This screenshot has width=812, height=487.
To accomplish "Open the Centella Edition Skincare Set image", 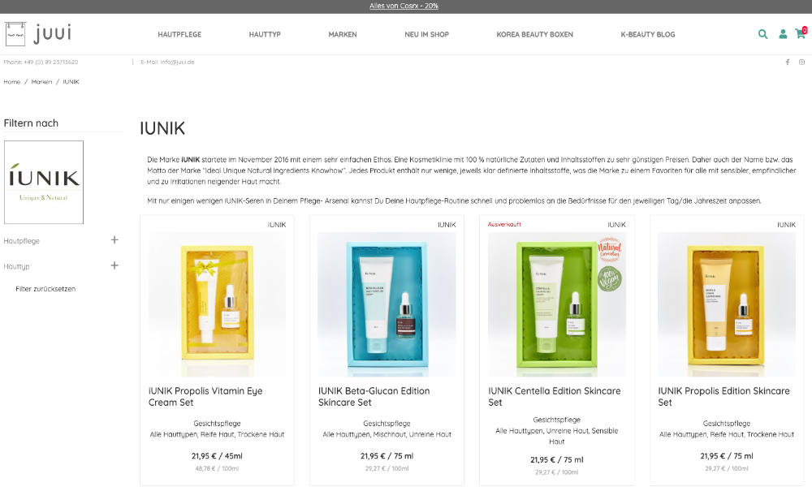I will 557,304.
